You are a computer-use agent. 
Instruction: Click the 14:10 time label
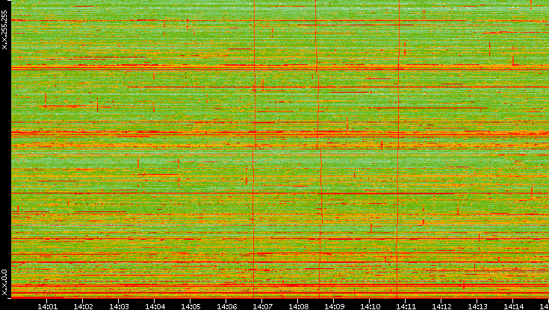(370, 306)
